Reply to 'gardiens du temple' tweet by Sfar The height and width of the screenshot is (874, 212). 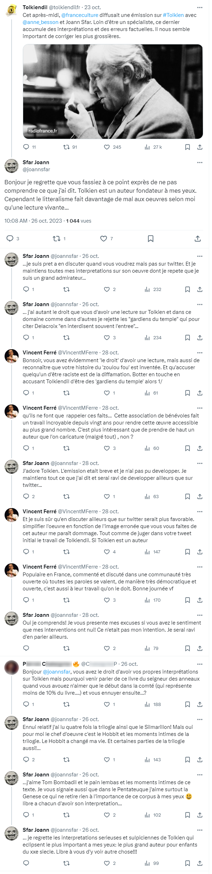(x=26, y=337)
